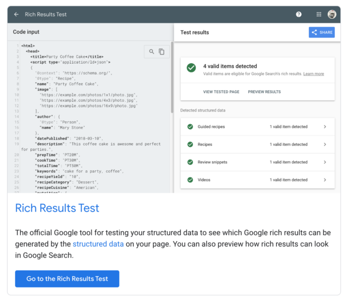Click the SHARE button
The width and height of the screenshot is (348, 301).
click(x=321, y=32)
